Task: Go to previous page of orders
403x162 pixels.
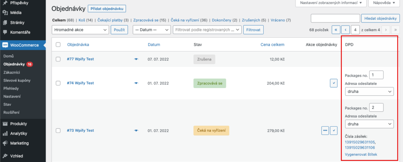Action: [346, 29]
